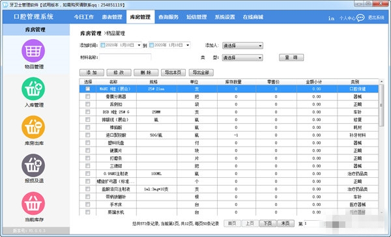Click the 修改 button
The width and height of the screenshot is (391, 237).
click(x=119, y=72)
